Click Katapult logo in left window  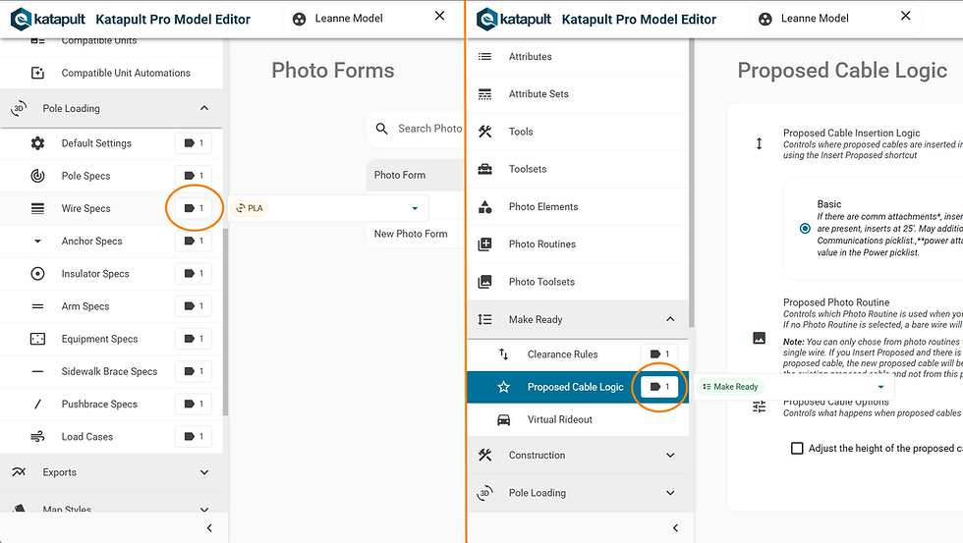[x=48, y=19]
